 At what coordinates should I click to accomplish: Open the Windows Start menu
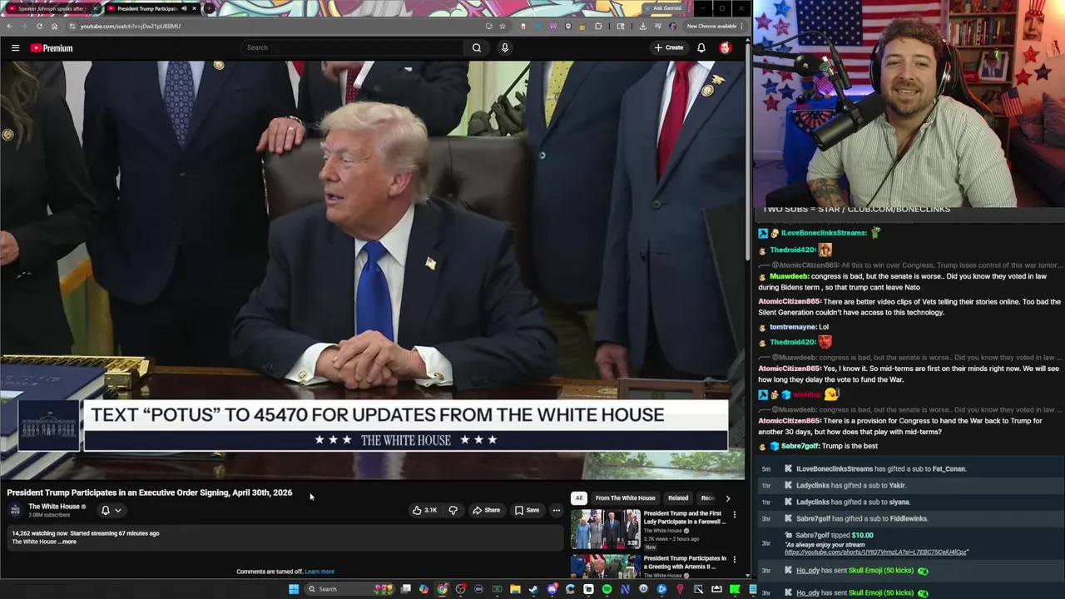(x=294, y=589)
